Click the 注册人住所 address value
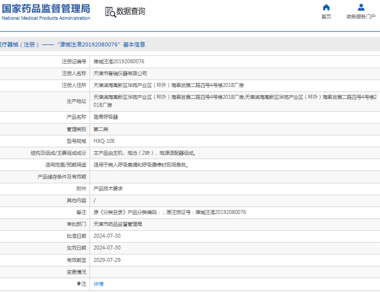Viewport: 380px width, 293px height. [x=169, y=85]
